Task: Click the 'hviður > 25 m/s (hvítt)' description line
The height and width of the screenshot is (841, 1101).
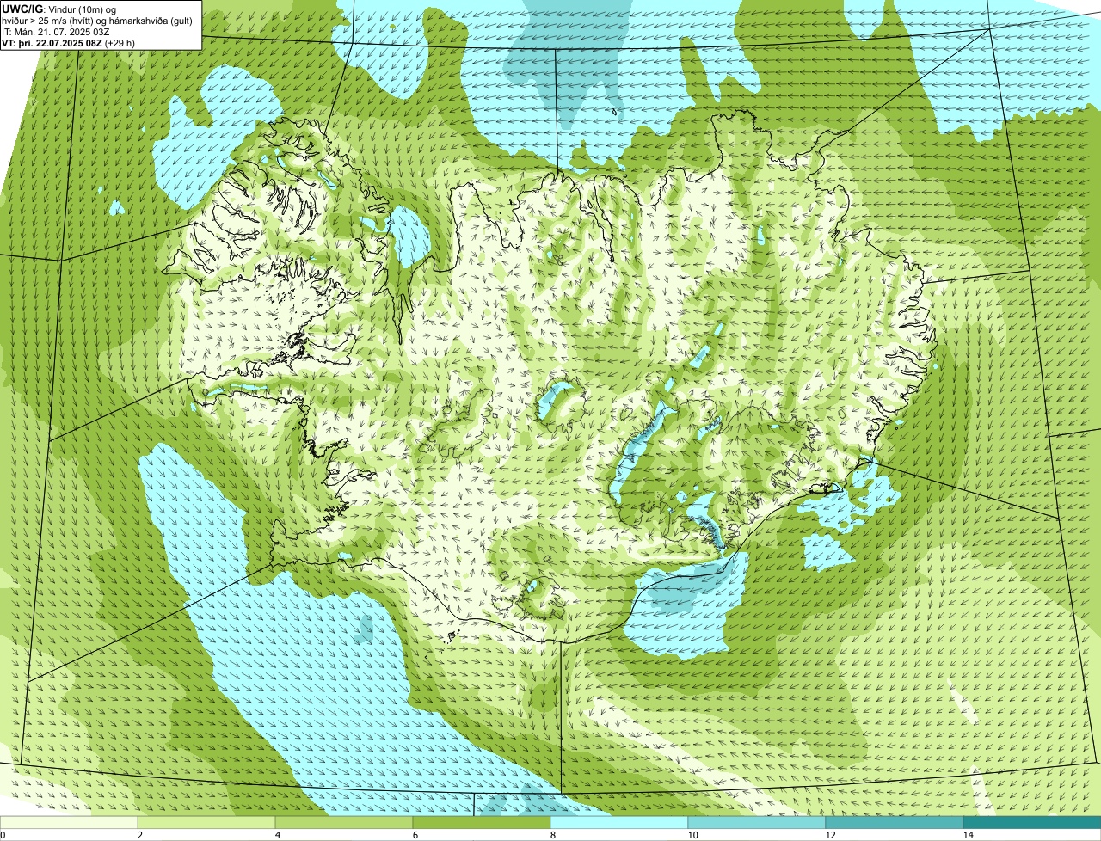Action: click(x=98, y=21)
